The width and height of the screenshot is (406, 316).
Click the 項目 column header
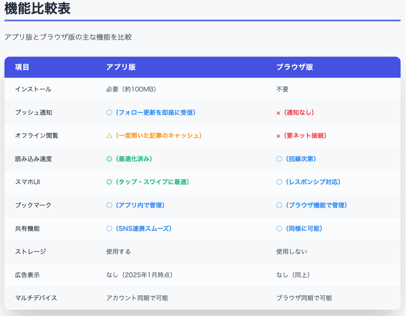point(22,67)
